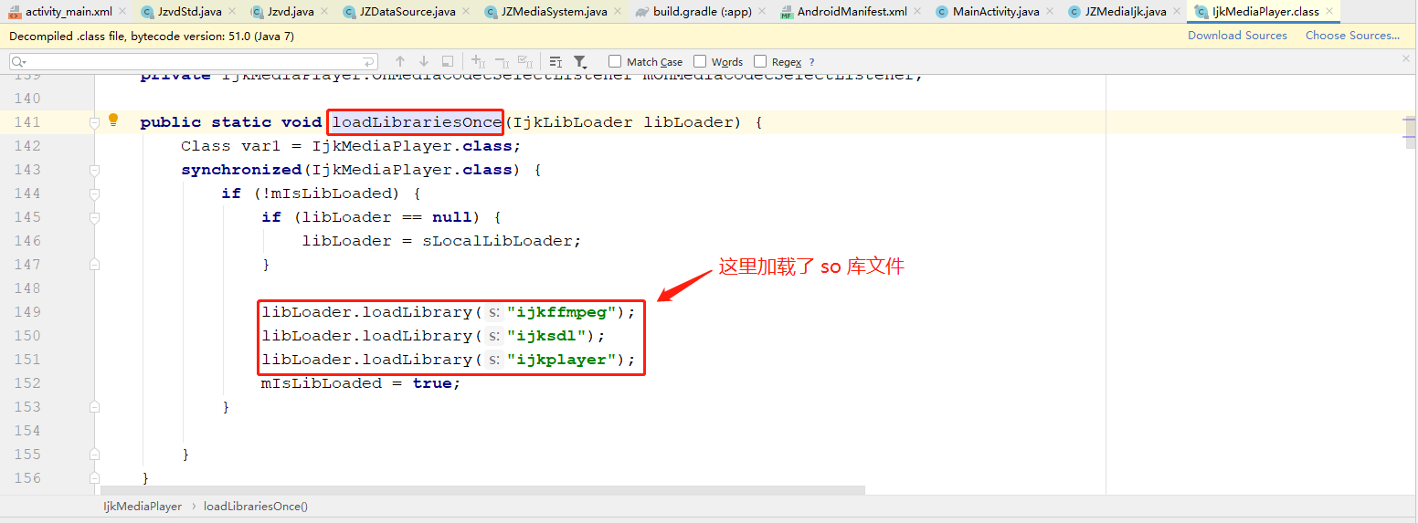Go to next occurrence arrow
Image resolution: width=1418 pixels, height=523 pixels.
pos(424,61)
